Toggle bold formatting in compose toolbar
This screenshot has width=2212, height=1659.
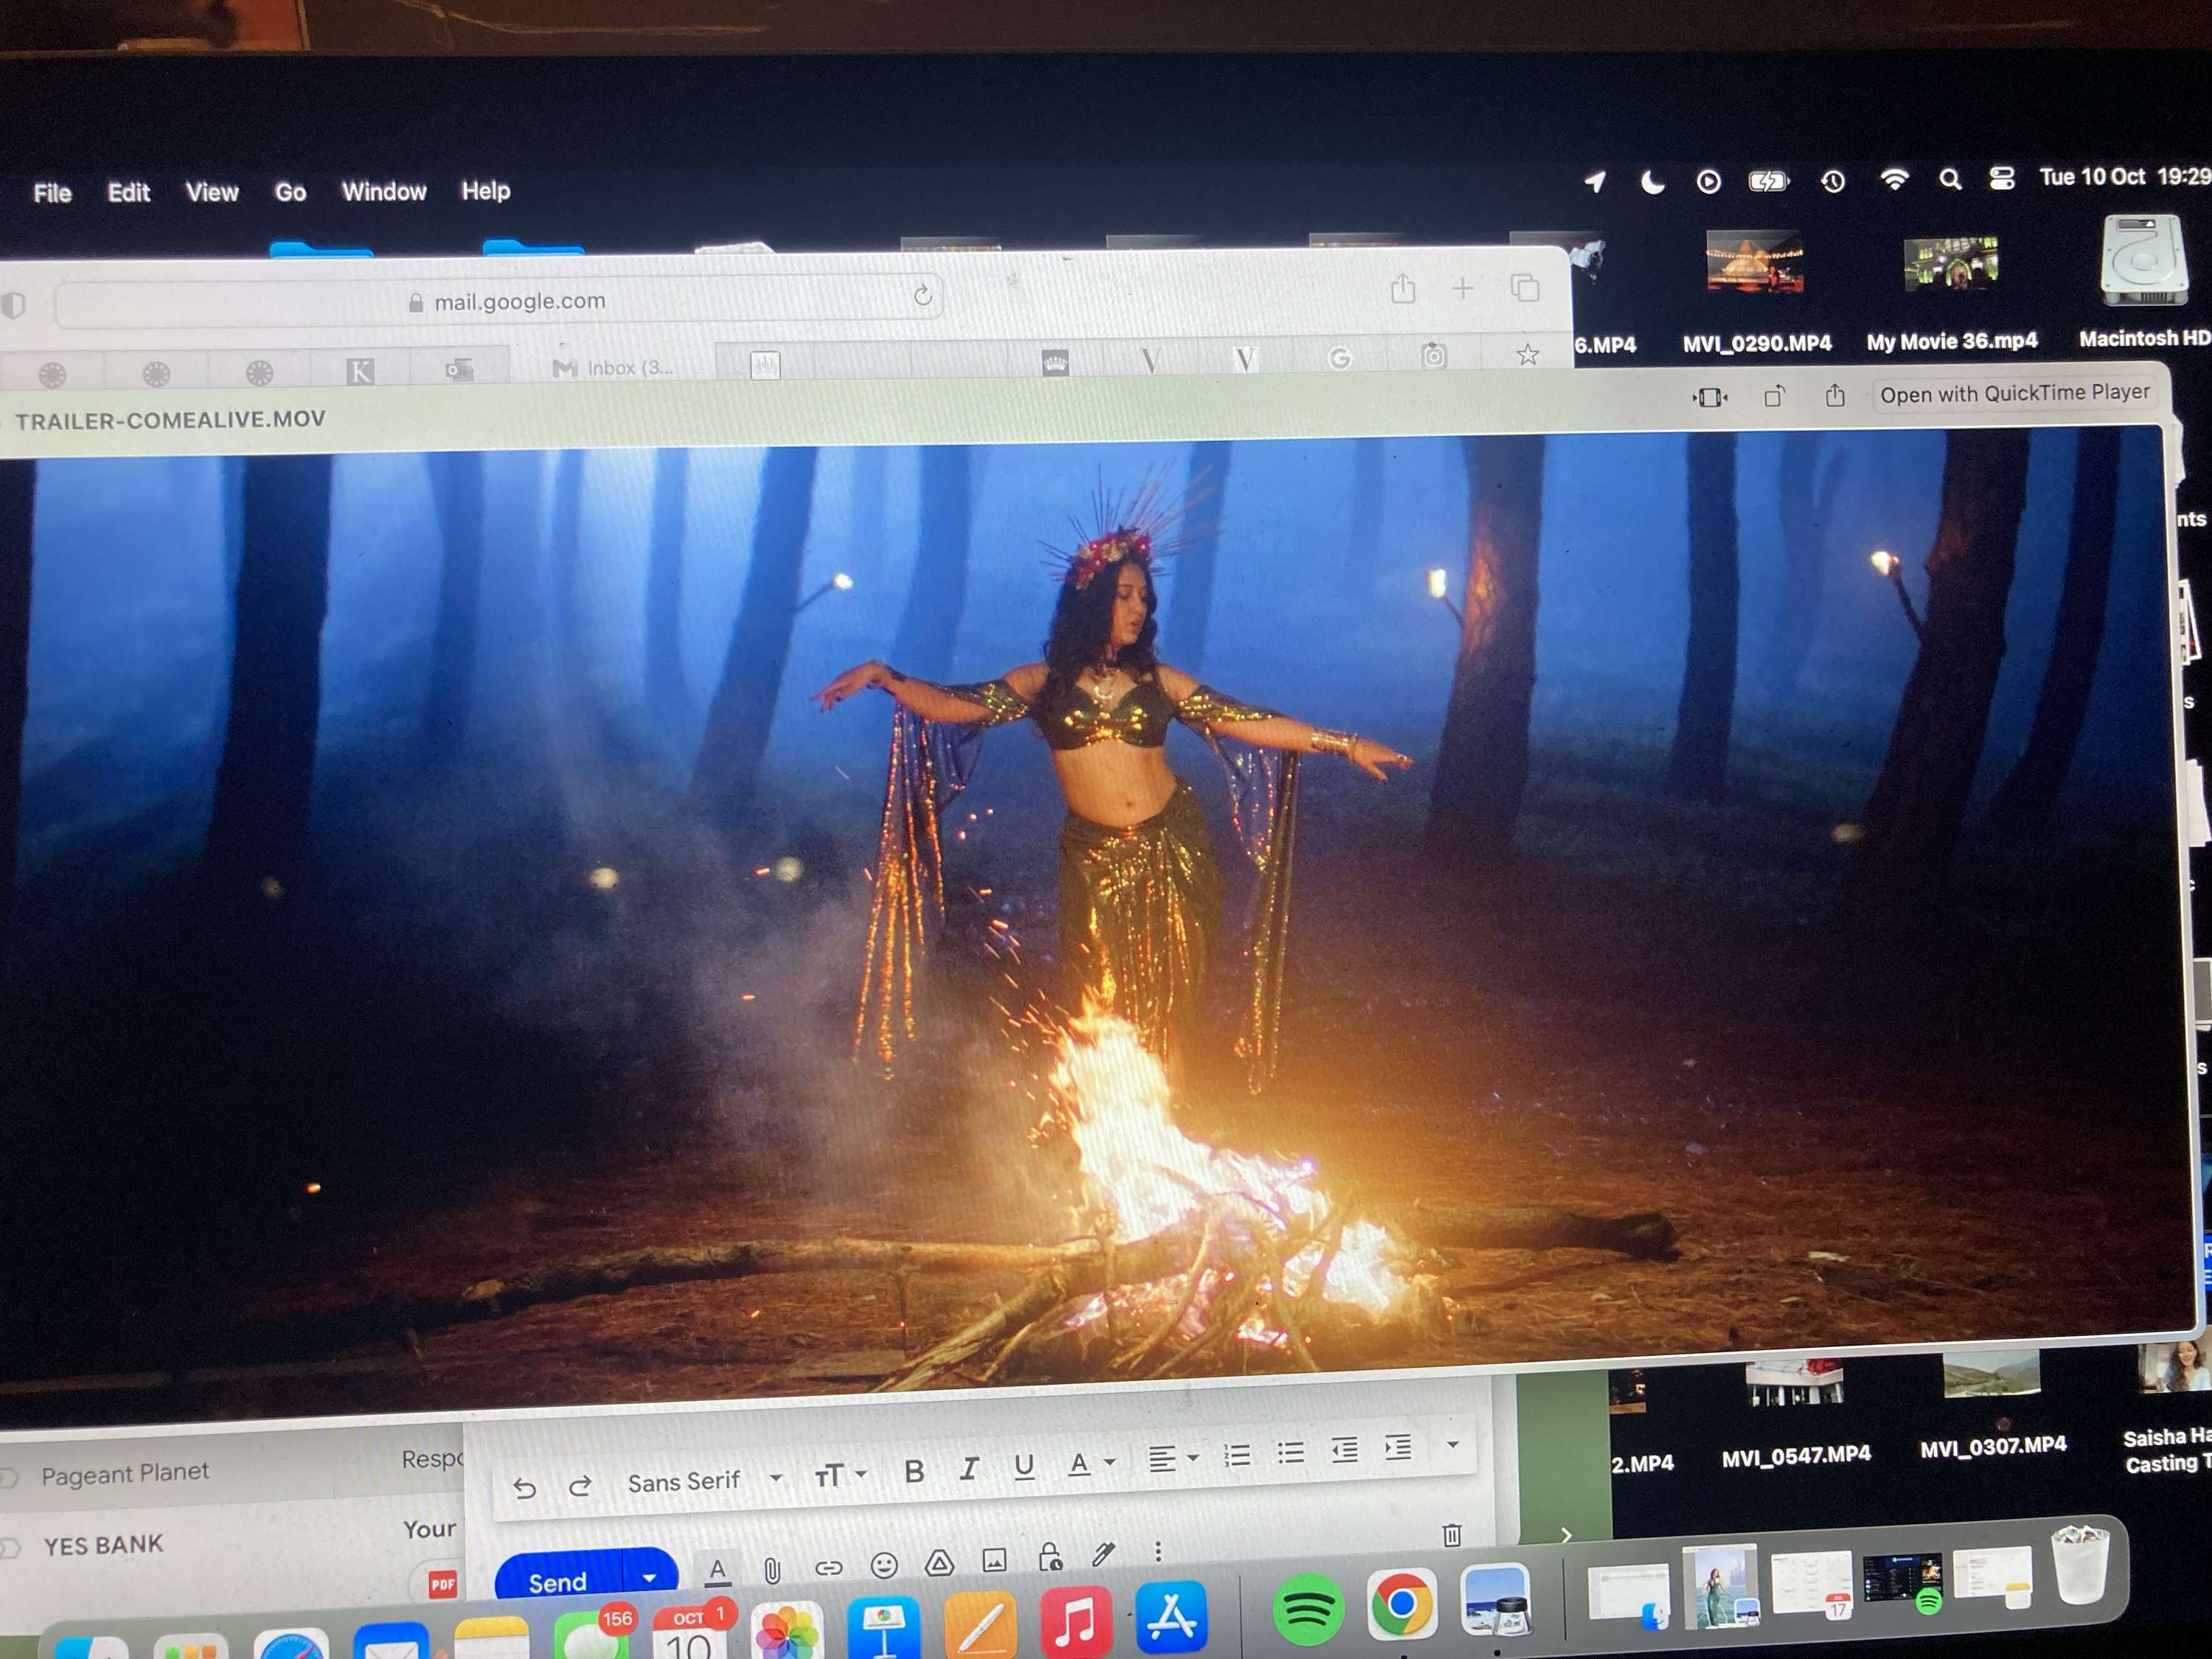[913, 1471]
